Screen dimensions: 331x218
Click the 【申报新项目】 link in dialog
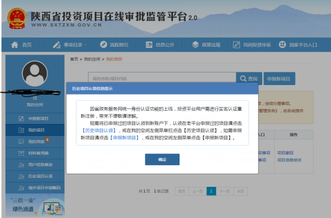124,138
